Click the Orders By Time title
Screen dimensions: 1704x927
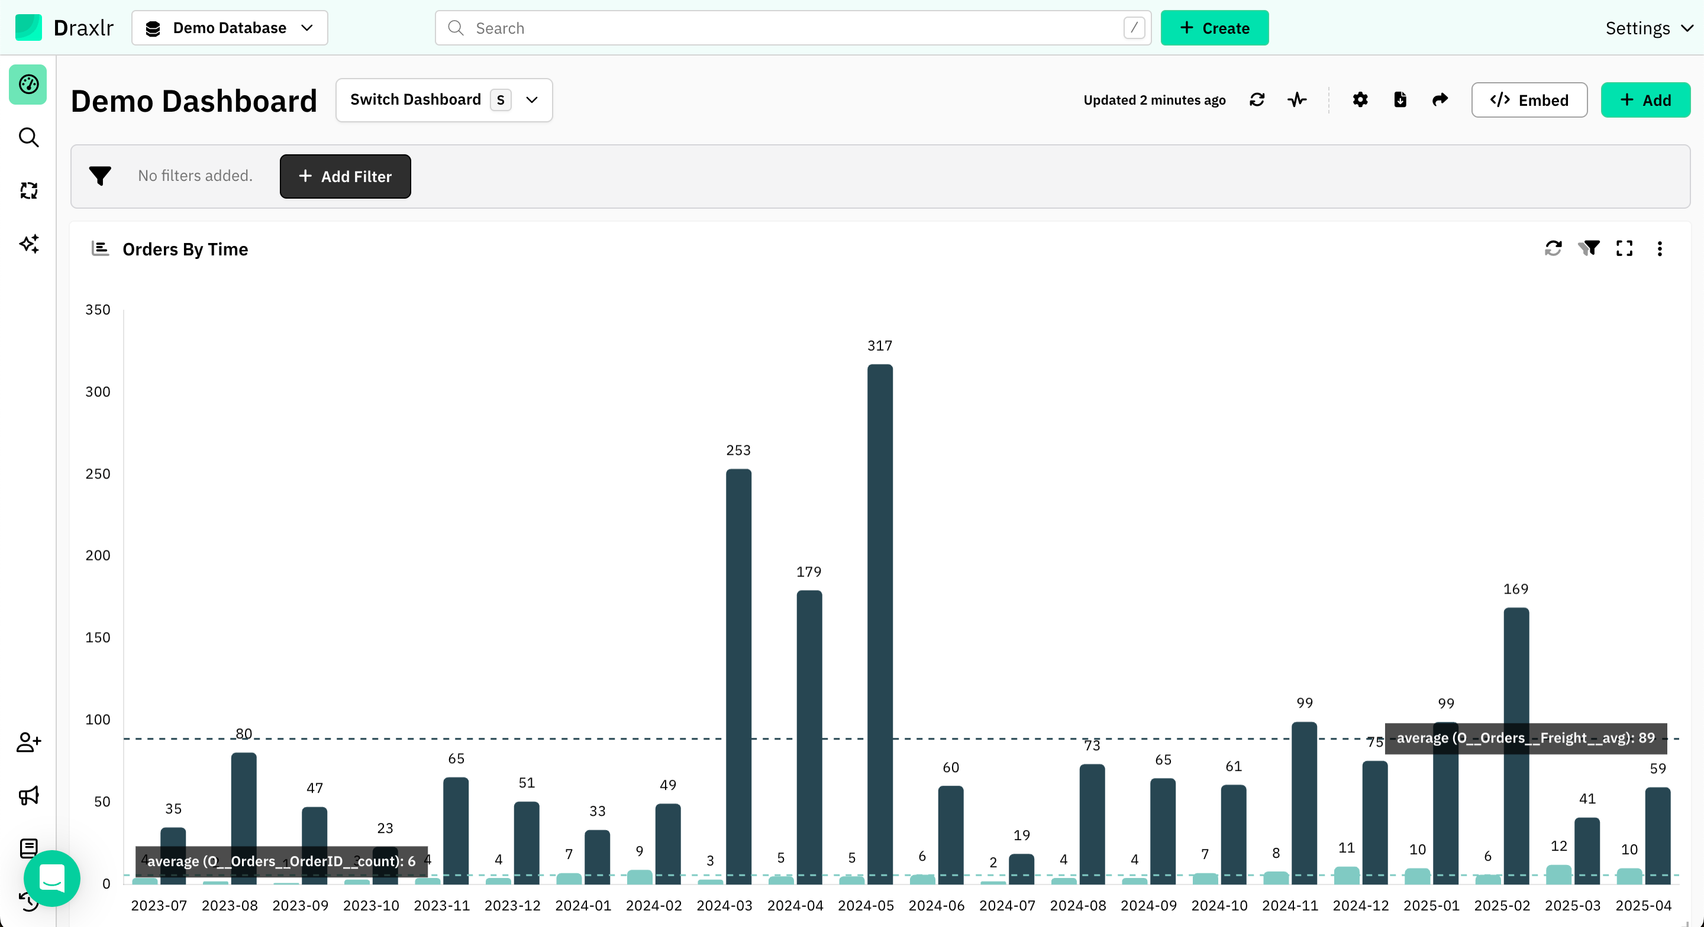point(185,249)
